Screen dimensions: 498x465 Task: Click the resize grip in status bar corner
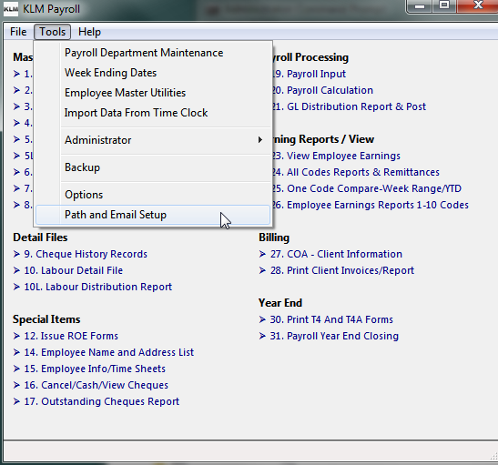coord(493,456)
